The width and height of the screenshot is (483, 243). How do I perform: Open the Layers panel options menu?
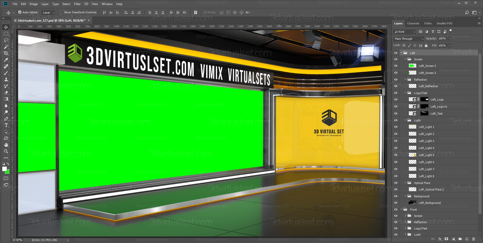tap(479, 23)
